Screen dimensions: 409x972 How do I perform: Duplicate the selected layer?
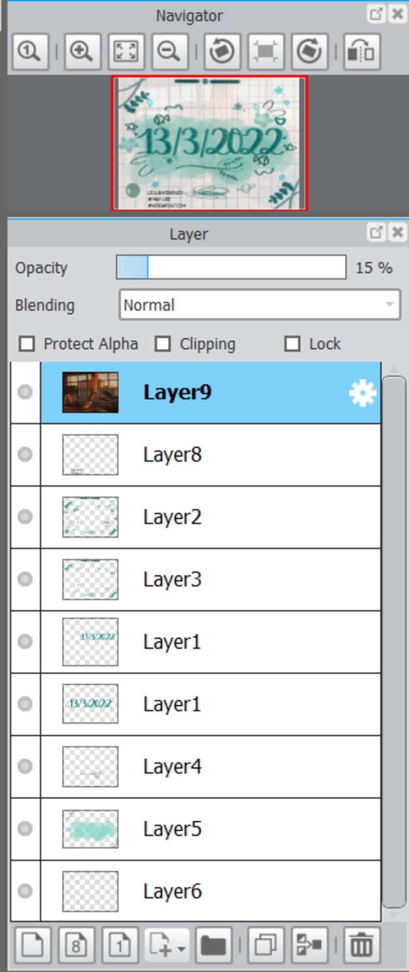(266, 946)
